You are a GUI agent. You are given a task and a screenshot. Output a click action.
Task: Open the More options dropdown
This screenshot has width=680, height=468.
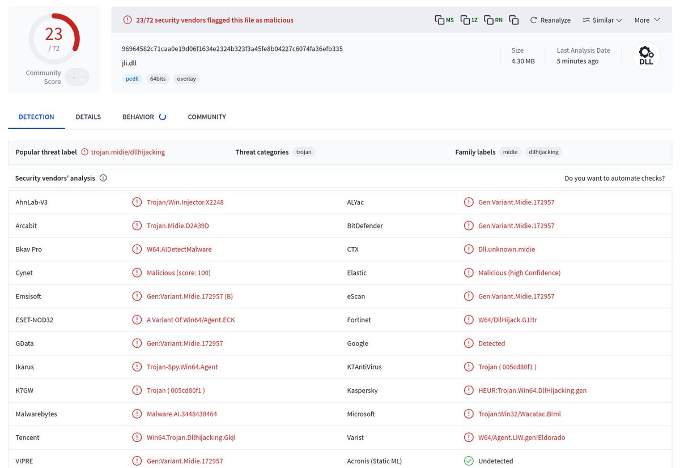click(646, 19)
